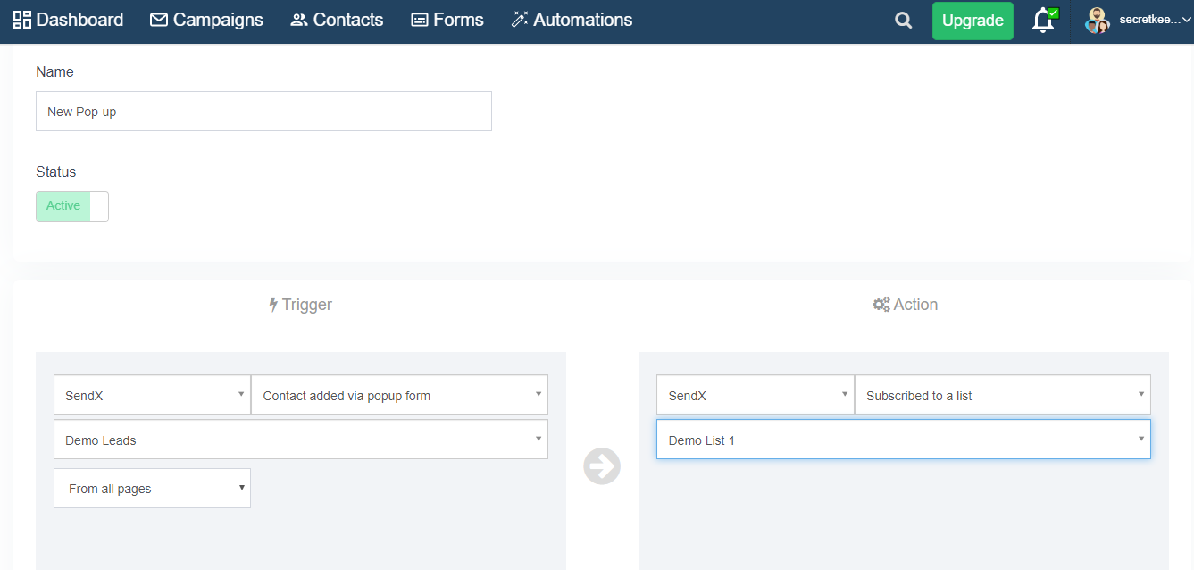Screen dimensions: 1194x570
Task: Open the Dashboard menu item
Action: [x=68, y=20]
